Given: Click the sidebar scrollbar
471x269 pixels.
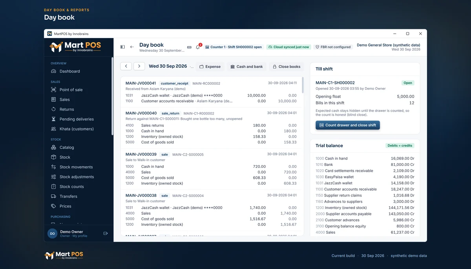Looking at the screenshot, I should tap(112, 96).
